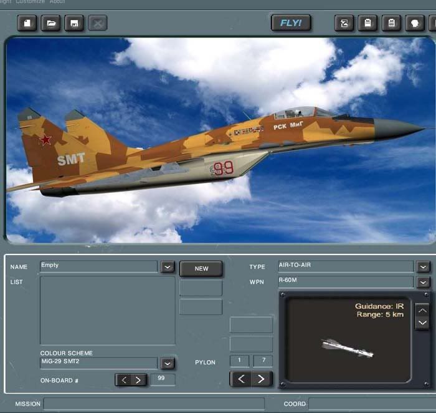Click the R-60M missile preview image
Viewport: 436px width, 413px height.
(348, 340)
